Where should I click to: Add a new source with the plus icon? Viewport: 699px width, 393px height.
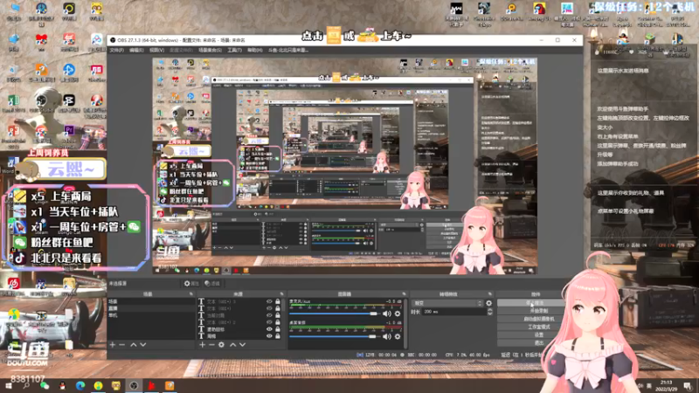[x=202, y=344]
